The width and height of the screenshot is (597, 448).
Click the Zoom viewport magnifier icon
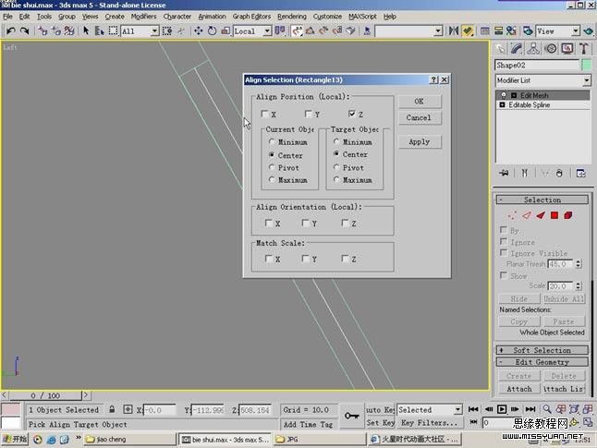tap(547, 409)
